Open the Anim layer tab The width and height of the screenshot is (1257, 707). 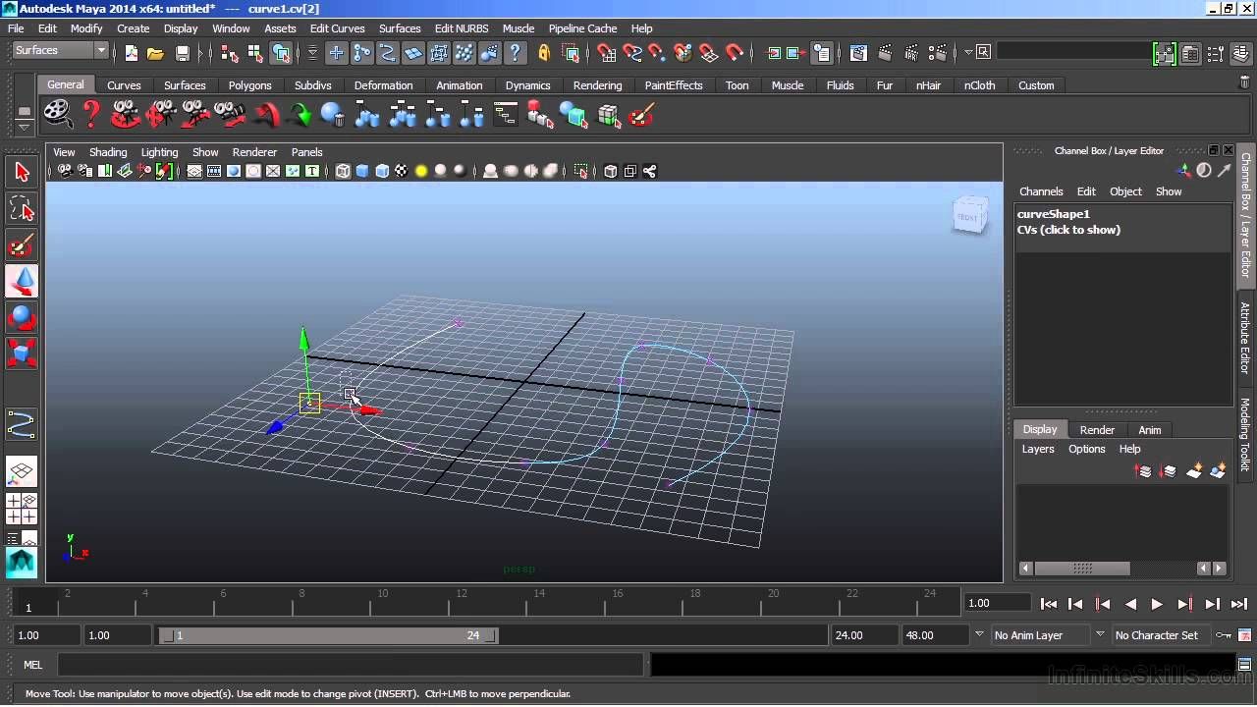(x=1149, y=430)
